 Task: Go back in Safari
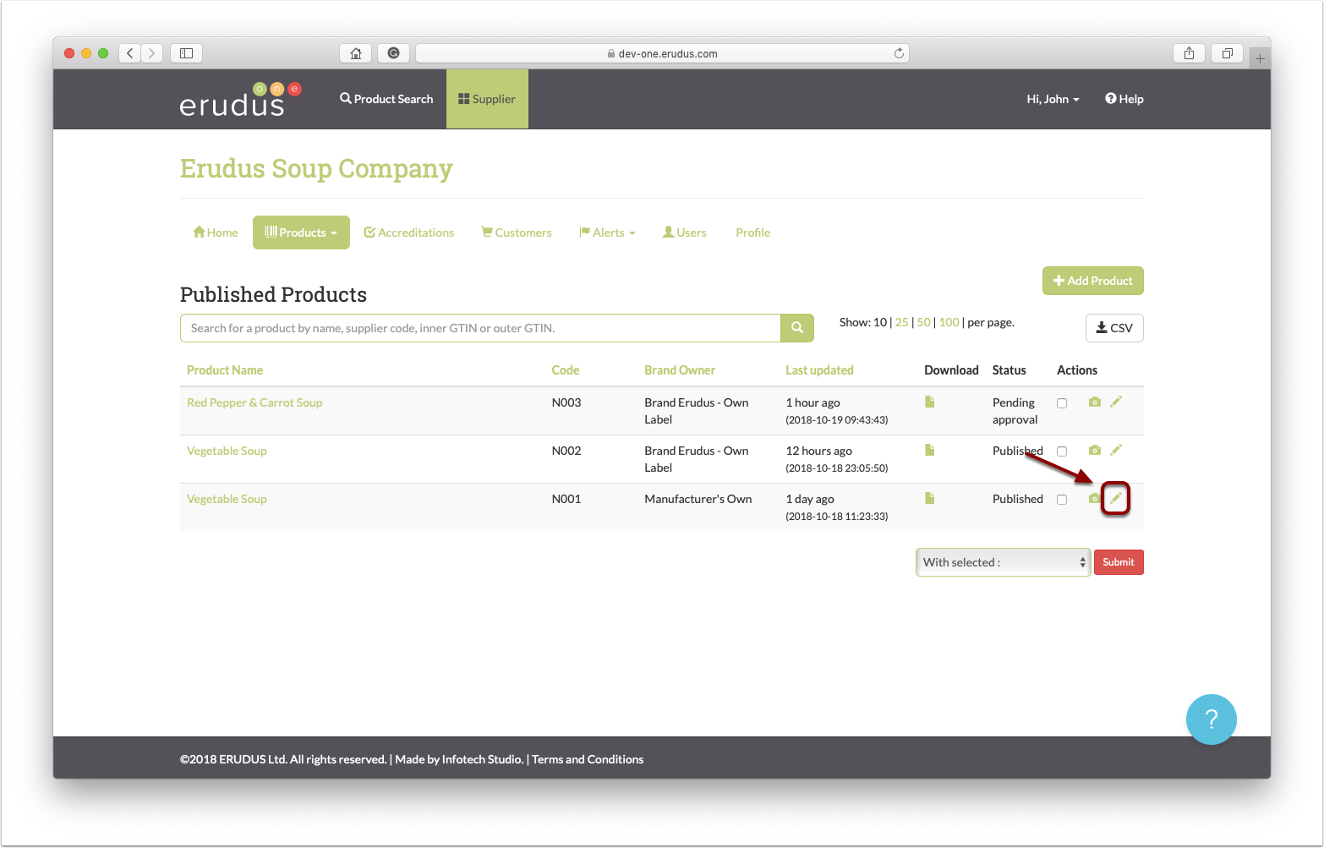(x=130, y=53)
